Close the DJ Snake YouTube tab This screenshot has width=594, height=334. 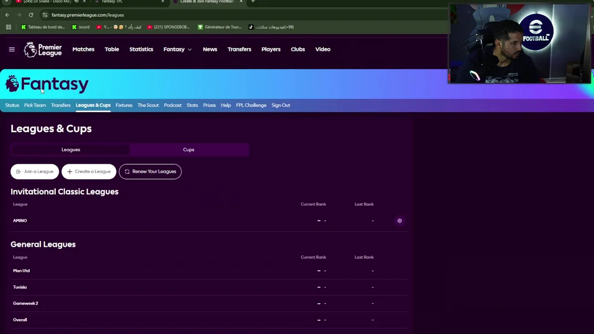84,2
